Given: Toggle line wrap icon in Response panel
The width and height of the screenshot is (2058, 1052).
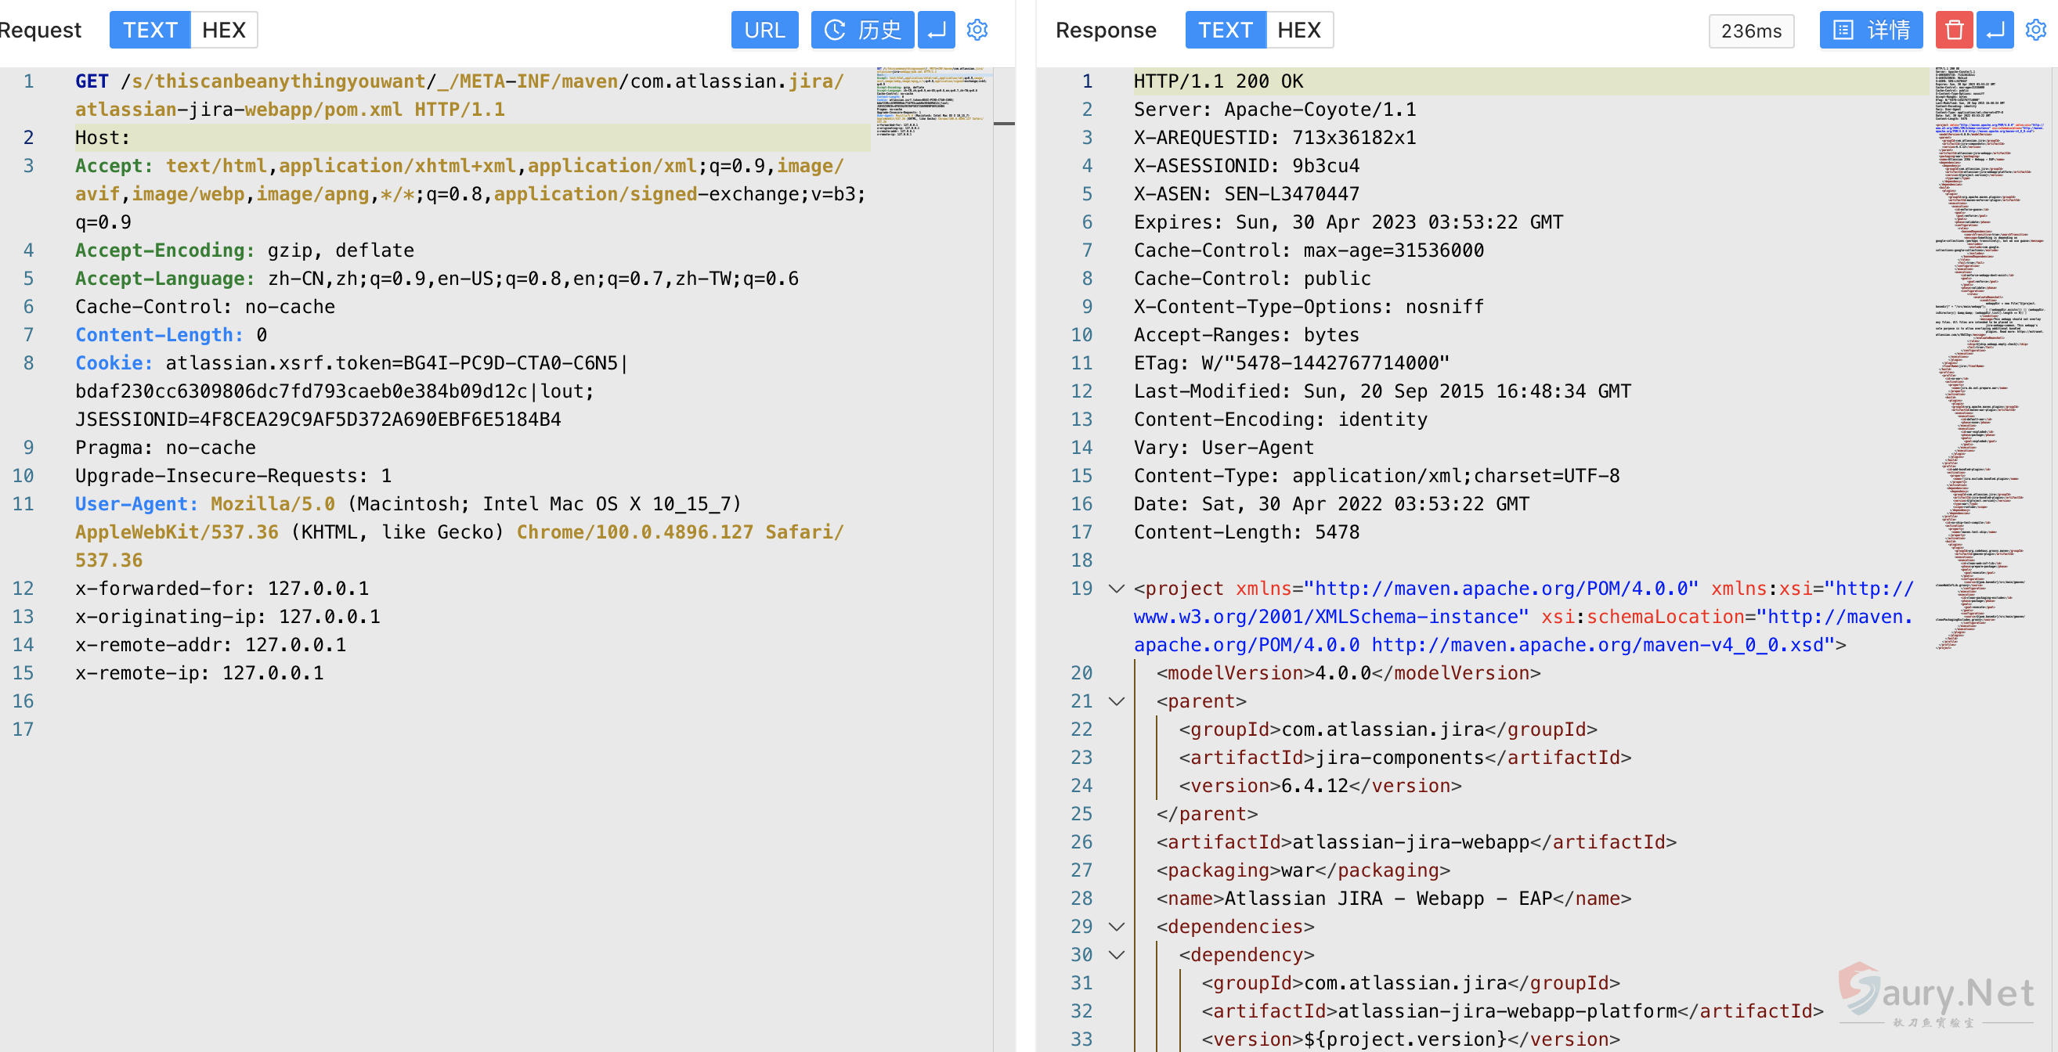Looking at the screenshot, I should [x=1995, y=30].
